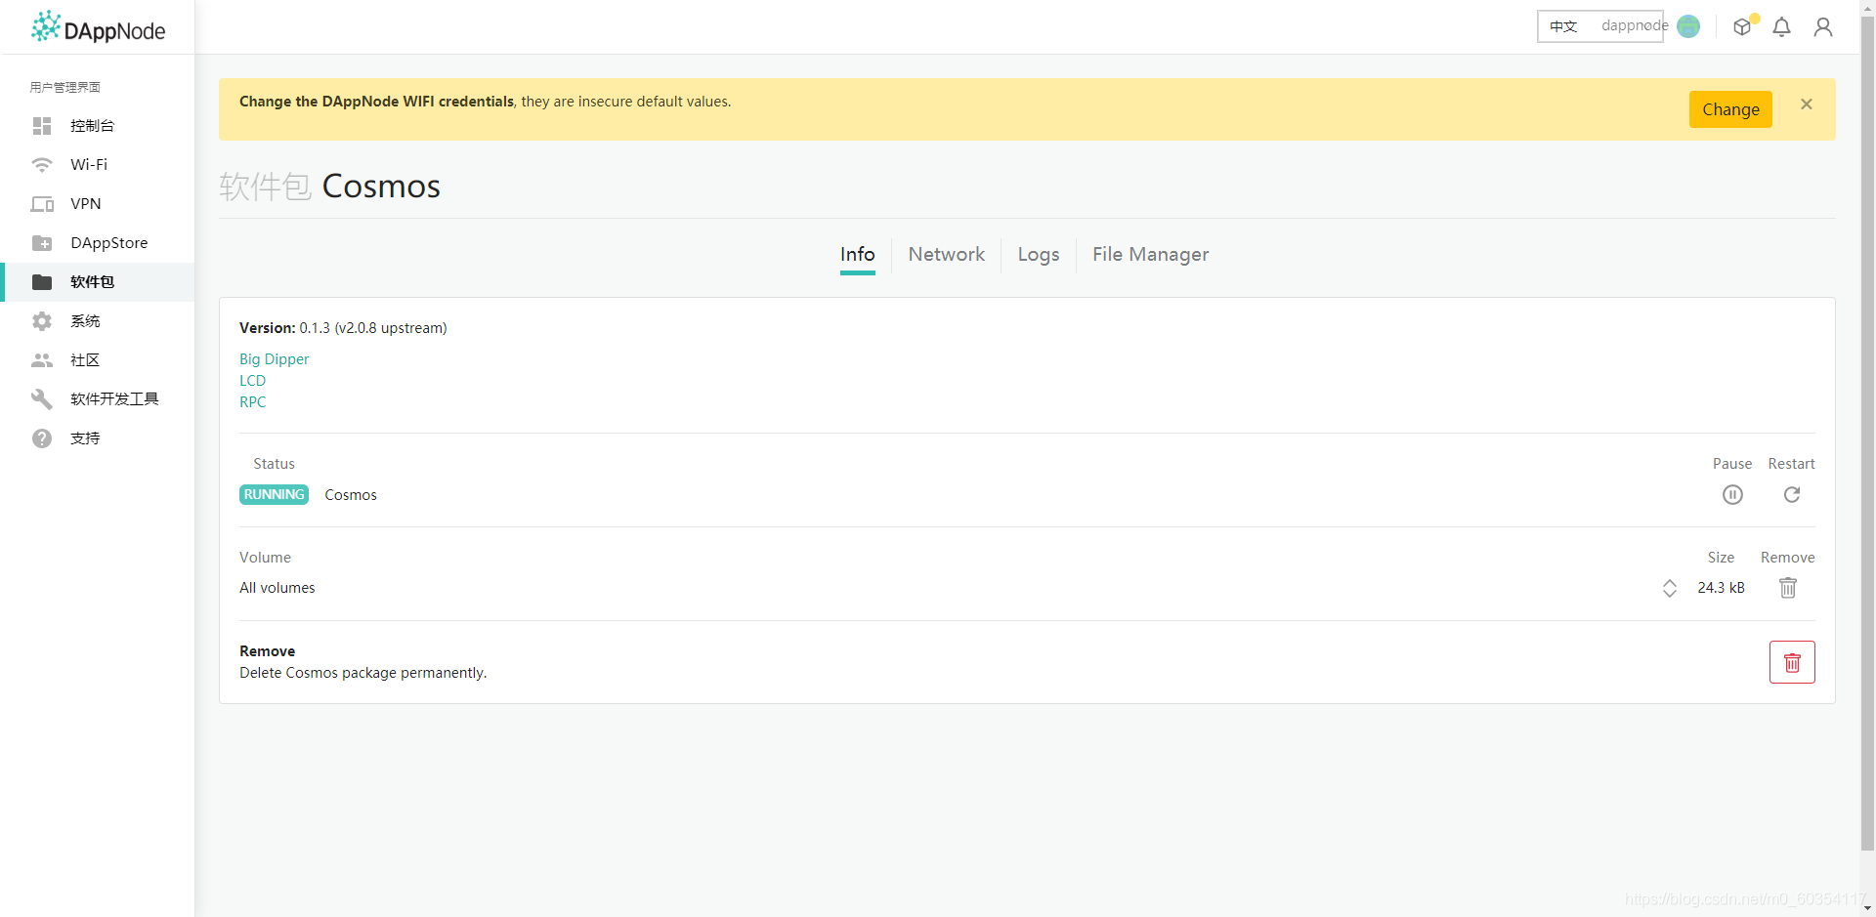
Task: Click the DAppNode logo
Action: click(98, 27)
